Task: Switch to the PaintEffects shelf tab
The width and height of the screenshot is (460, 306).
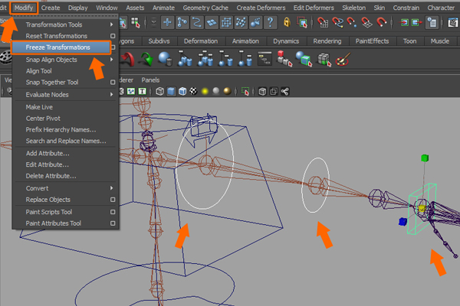Action: 372,41
